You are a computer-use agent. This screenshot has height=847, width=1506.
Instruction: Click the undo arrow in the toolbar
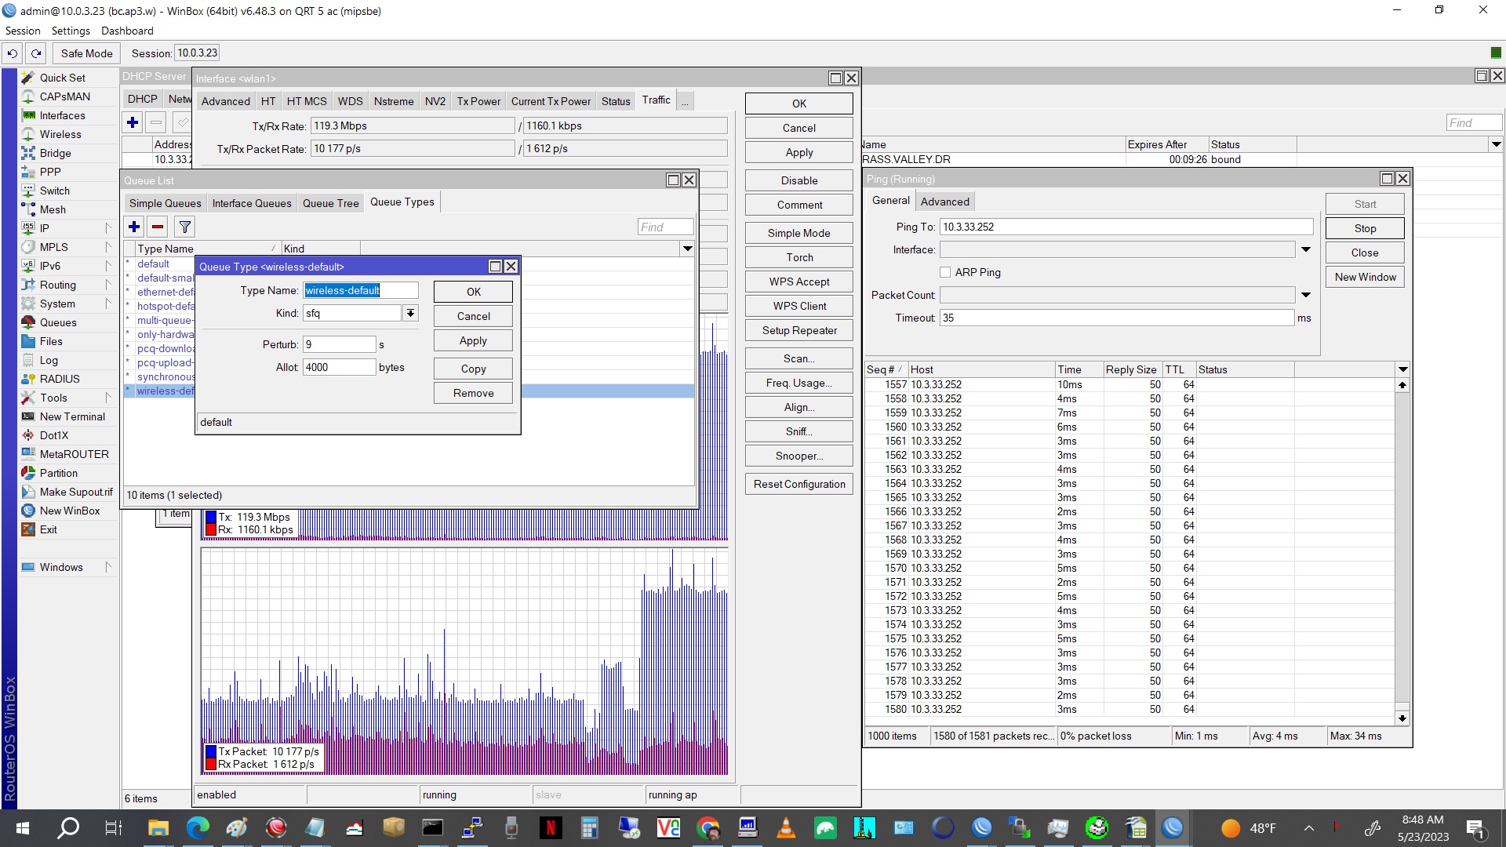tap(12, 53)
